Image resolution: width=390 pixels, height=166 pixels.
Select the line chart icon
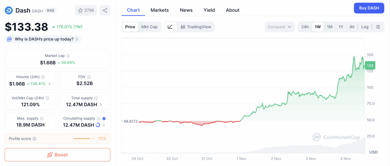(x=170, y=27)
